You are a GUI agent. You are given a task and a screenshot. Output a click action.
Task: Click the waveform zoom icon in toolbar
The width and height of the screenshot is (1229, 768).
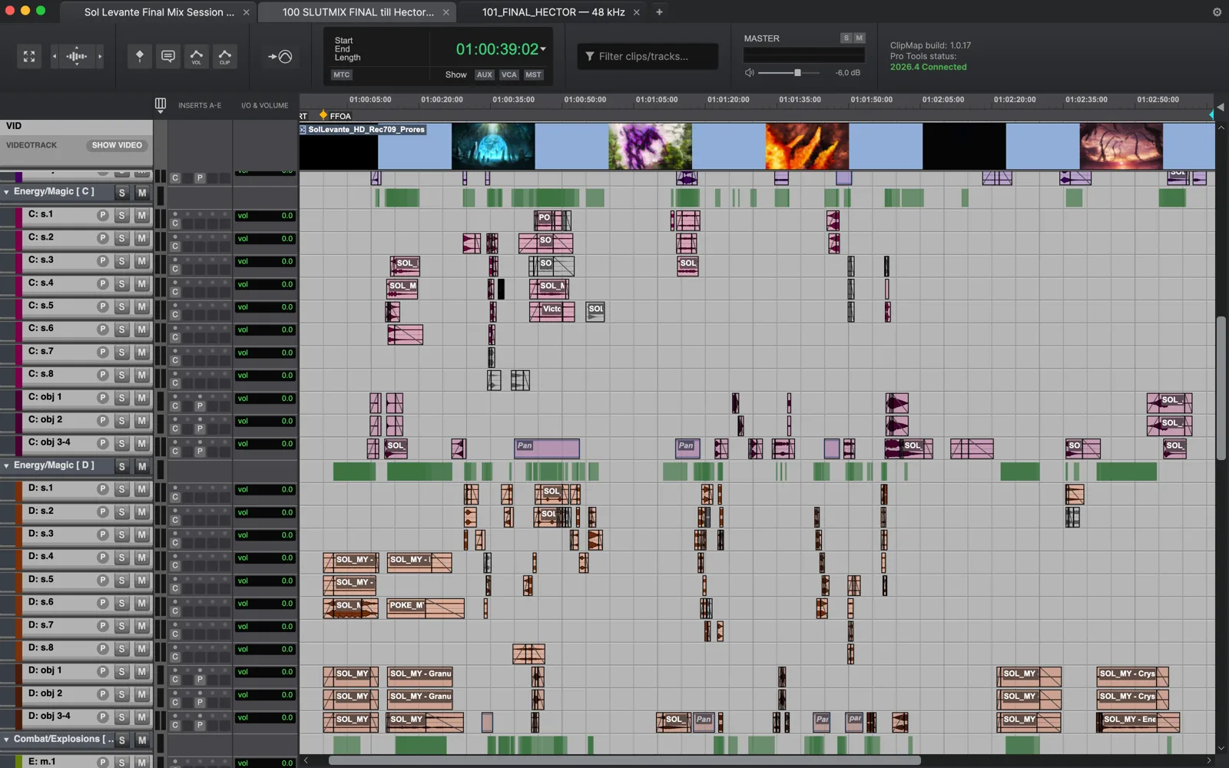(x=77, y=56)
